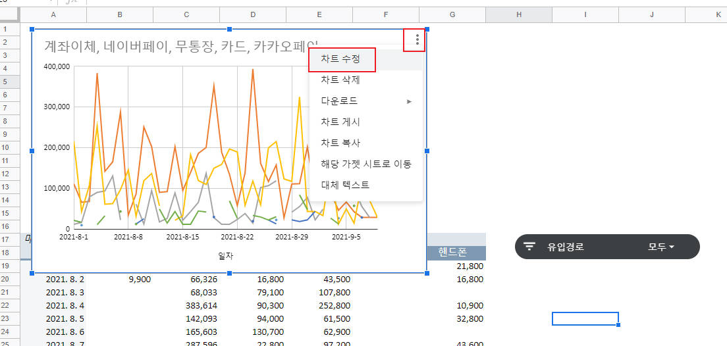
Task: Click cell containing 130,700
Action: click(x=253, y=332)
